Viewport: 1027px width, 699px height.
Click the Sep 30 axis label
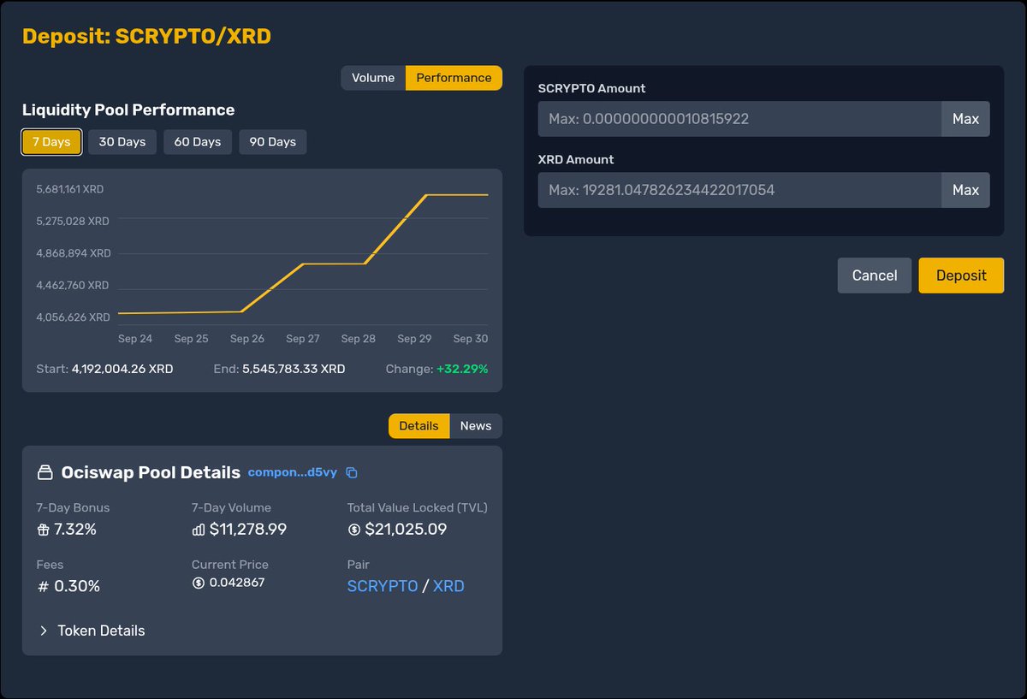pos(471,339)
